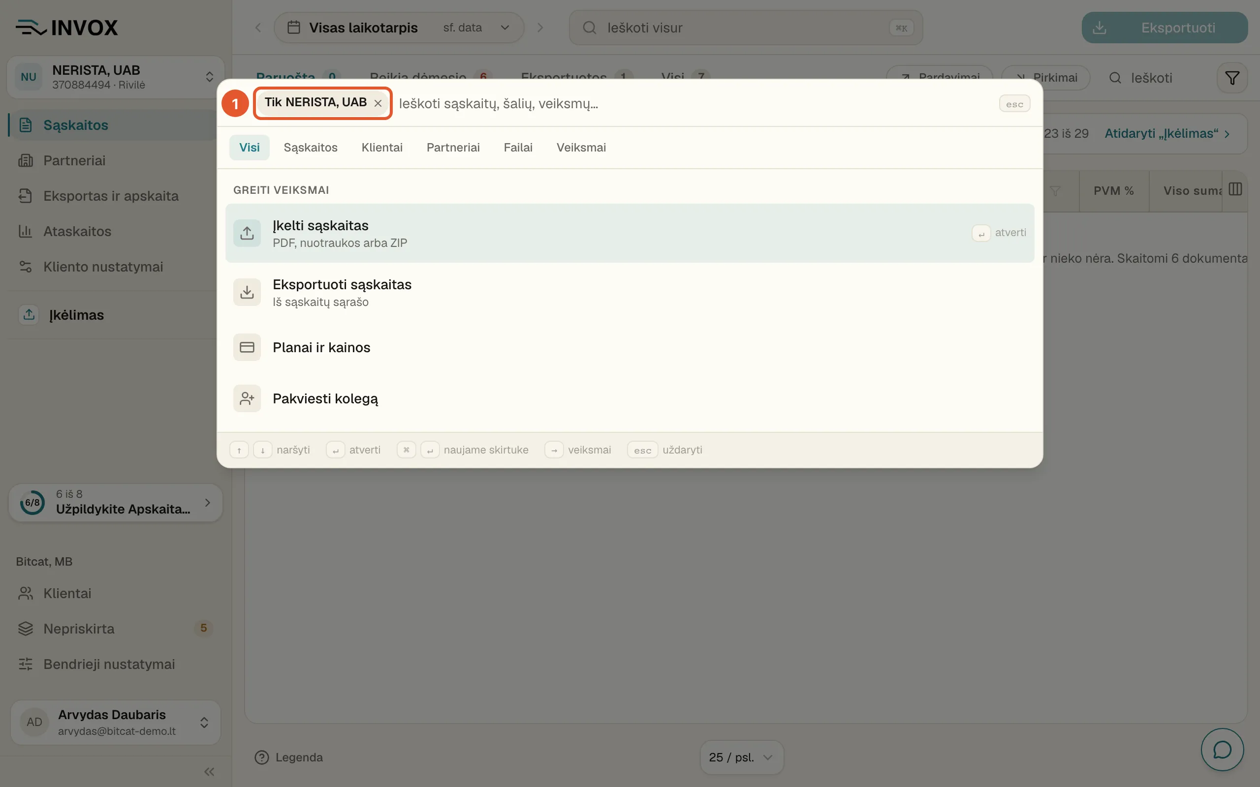The image size is (1260, 787).
Task: Expand the Arvydas Daubaris user menu
Action: pos(116,722)
